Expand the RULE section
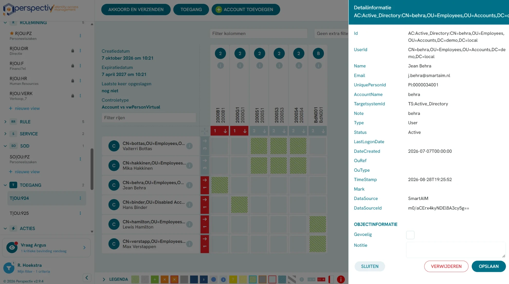The height and width of the screenshot is (284, 509). tap(5, 122)
